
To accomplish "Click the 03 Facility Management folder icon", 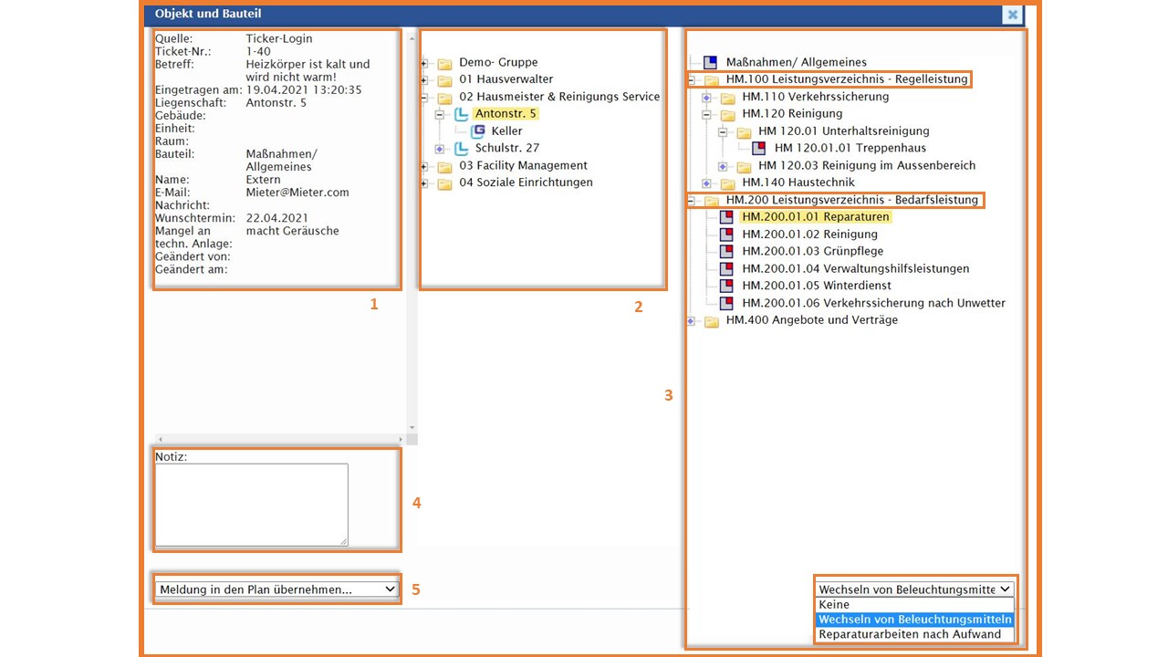I will coord(444,166).
